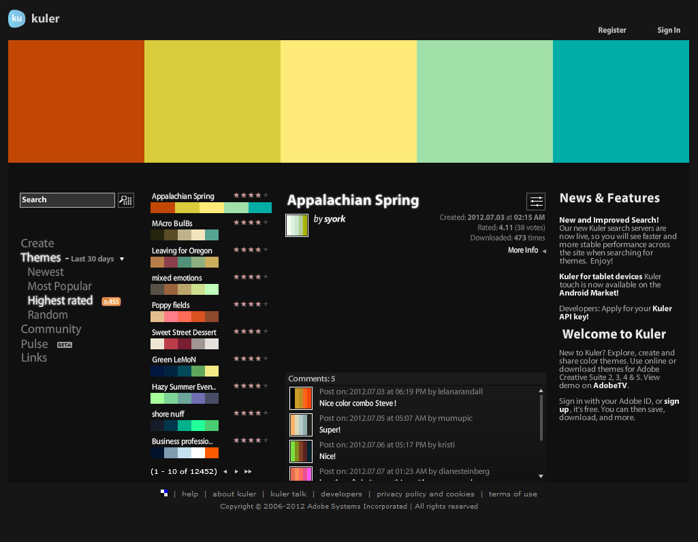Click scroll up arrow in comments
Image resolution: width=698 pixels, height=542 pixels.
pos(541,391)
